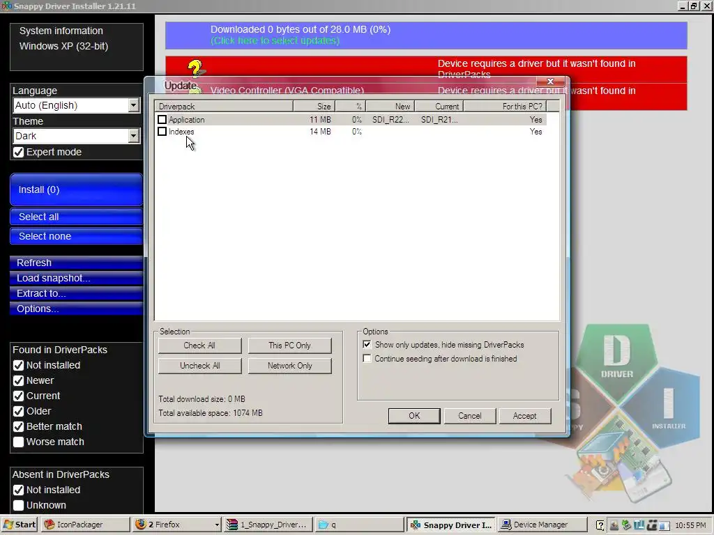Expand the Firefox taskbar group arrow
714x535 pixels.
tap(218, 525)
